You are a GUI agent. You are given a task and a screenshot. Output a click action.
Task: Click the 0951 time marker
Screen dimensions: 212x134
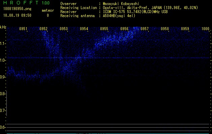pyautogui.click(x=23, y=28)
